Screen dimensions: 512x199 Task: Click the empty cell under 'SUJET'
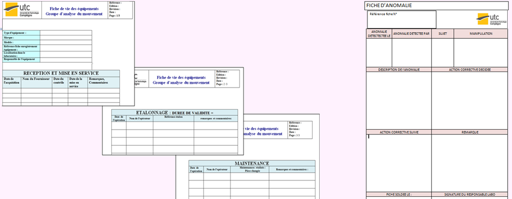tap(443, 53)
